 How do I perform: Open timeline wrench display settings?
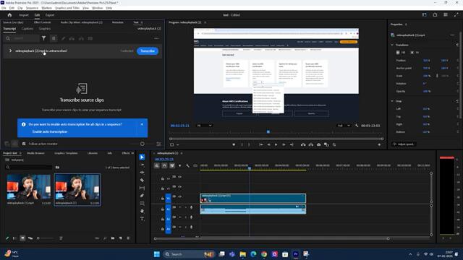click(x=187, y=165)
